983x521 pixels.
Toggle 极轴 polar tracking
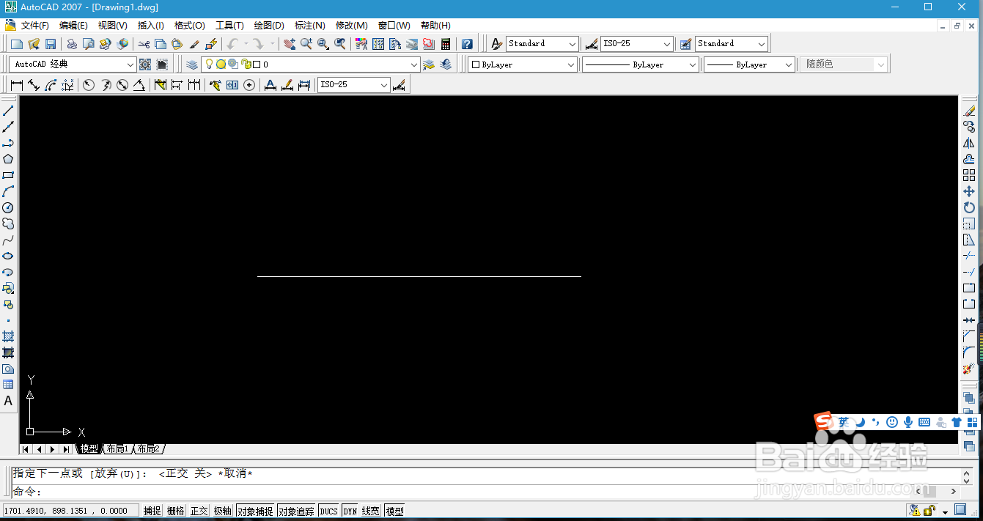click(x=223, y=511)
